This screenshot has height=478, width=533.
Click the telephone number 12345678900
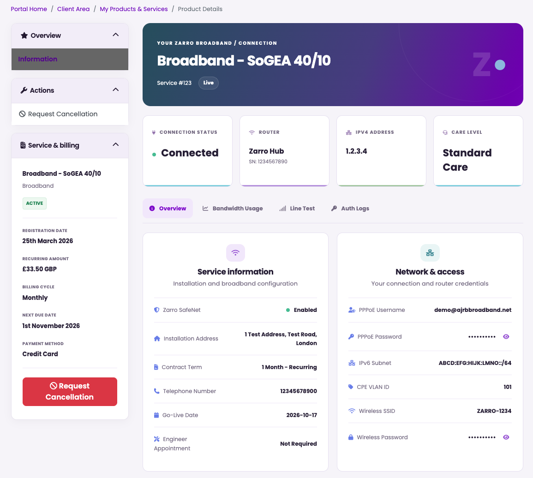[299, 391]
